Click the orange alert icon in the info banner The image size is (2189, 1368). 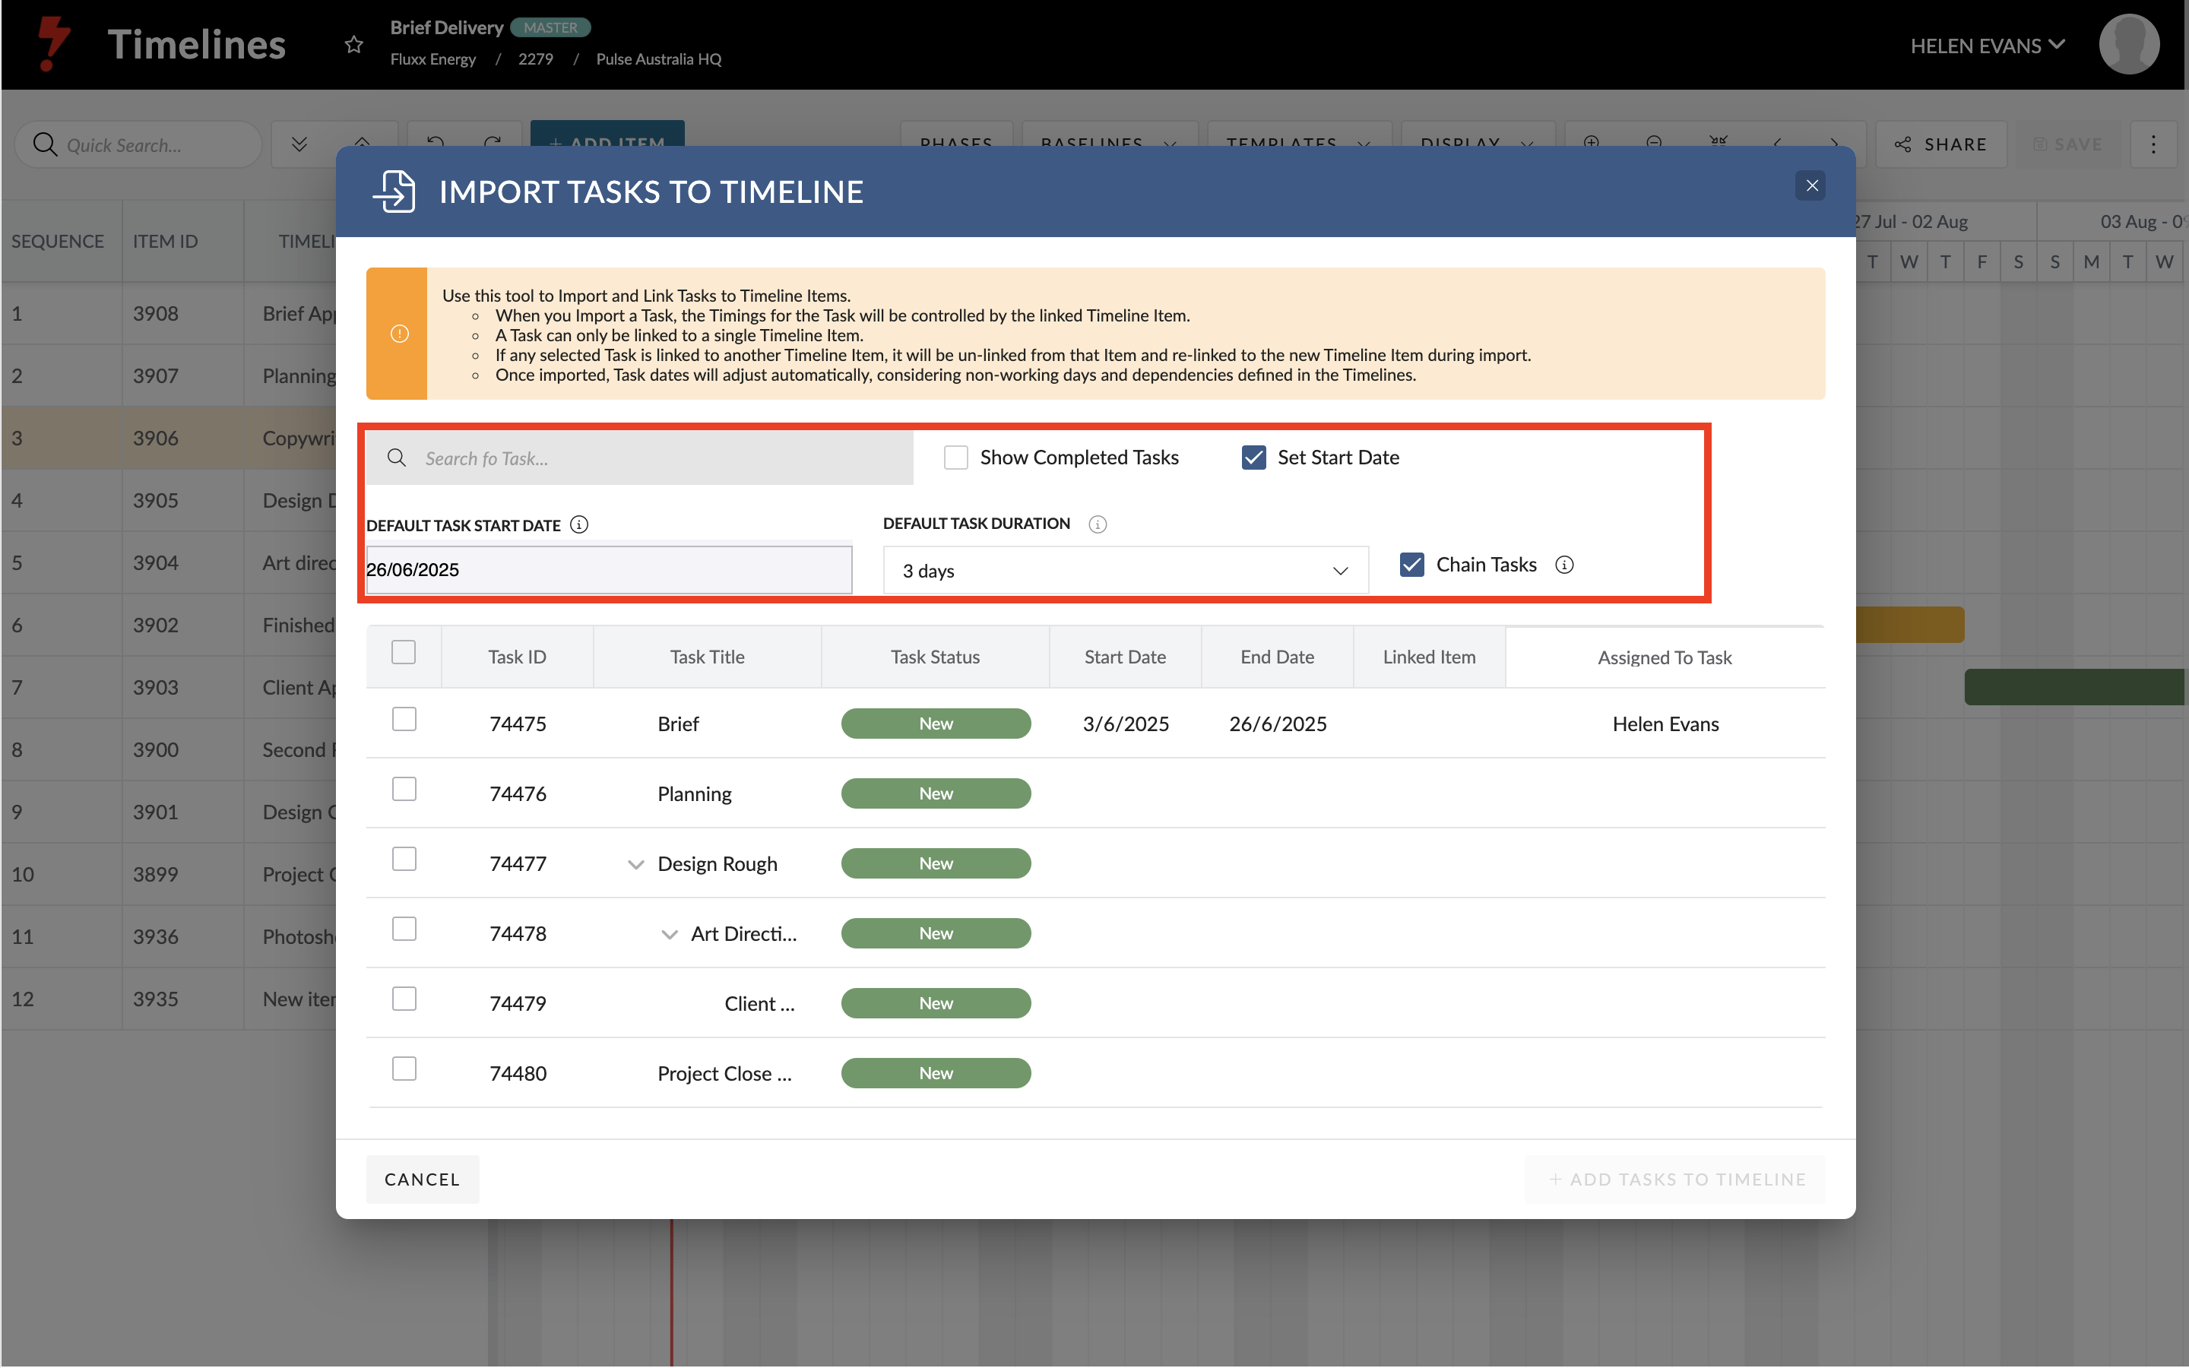[399, 334]
